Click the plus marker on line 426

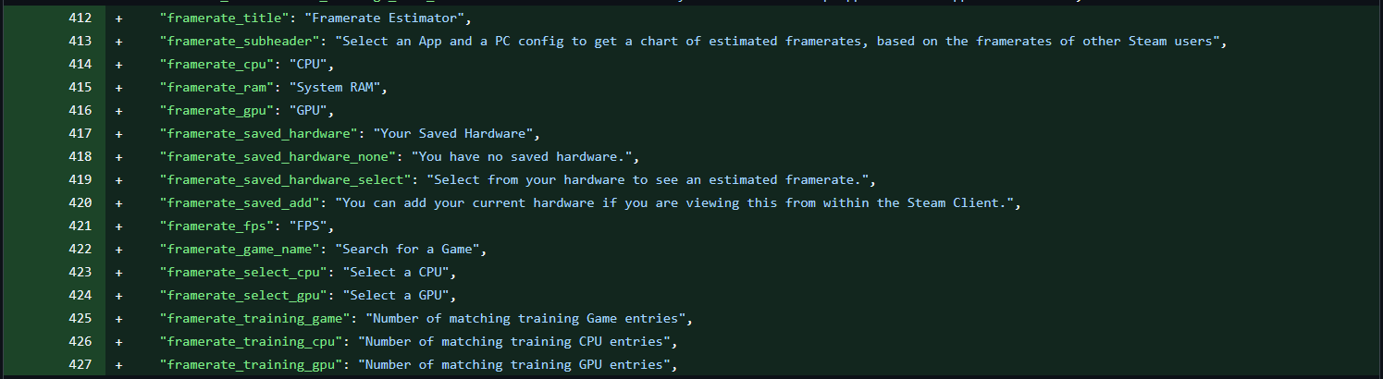118,342
